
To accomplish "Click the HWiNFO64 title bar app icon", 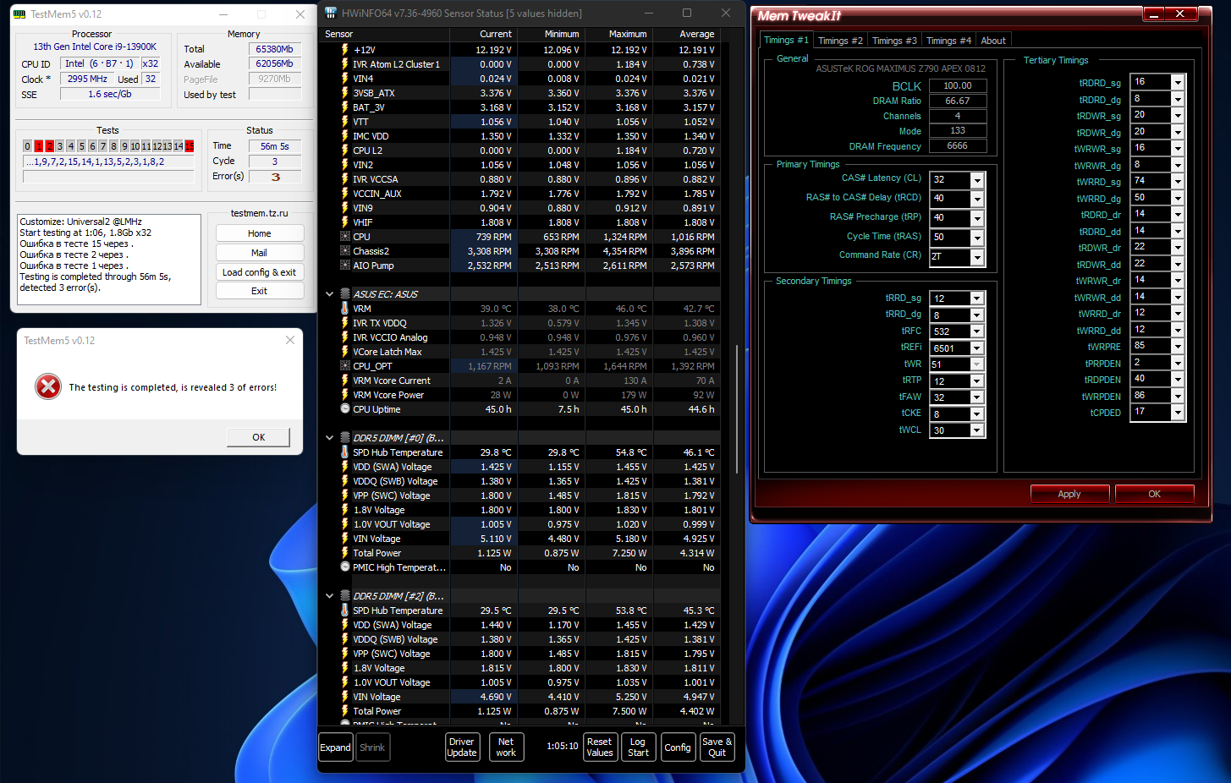I will [331, 14].
